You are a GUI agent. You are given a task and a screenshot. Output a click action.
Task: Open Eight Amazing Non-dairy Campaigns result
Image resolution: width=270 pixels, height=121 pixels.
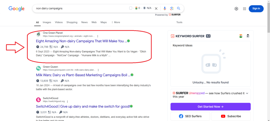(81, 41)
